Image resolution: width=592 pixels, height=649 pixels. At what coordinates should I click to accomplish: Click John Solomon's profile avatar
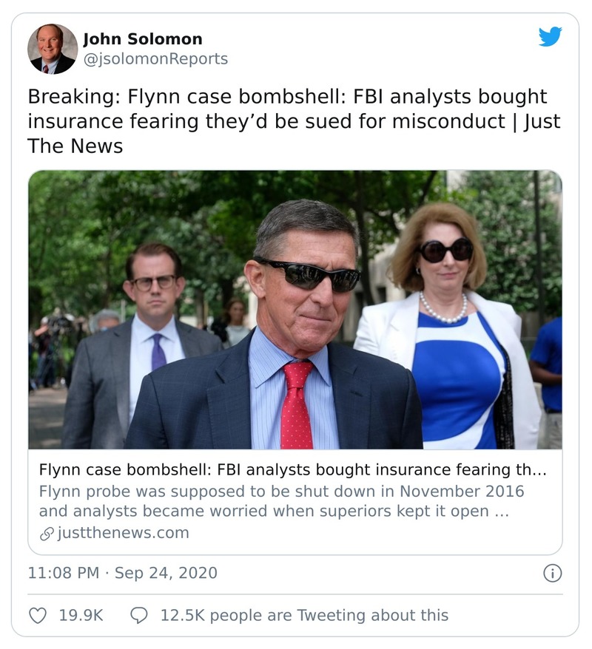point(51,49)
